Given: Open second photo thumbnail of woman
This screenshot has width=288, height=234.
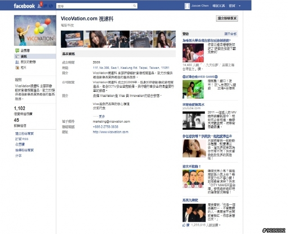Looking at the screenshot, I should tap(95, 39).
